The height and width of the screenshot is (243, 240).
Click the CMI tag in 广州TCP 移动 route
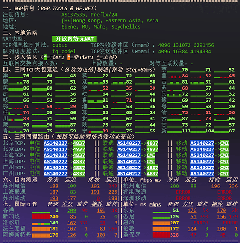click(x=224, y=168)
